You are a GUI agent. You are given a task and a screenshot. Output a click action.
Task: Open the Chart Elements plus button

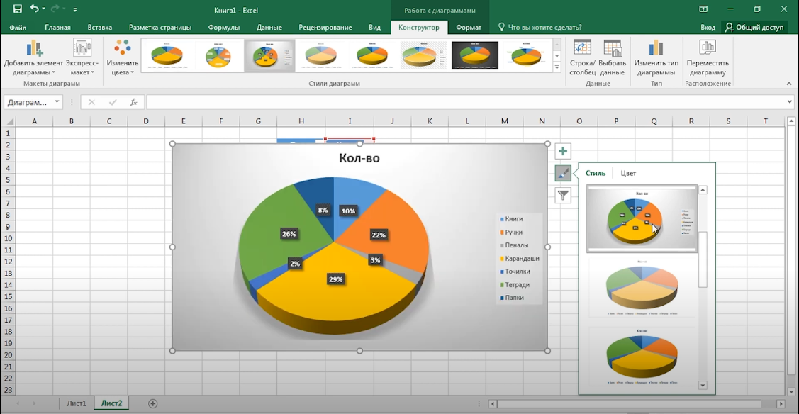563,151
